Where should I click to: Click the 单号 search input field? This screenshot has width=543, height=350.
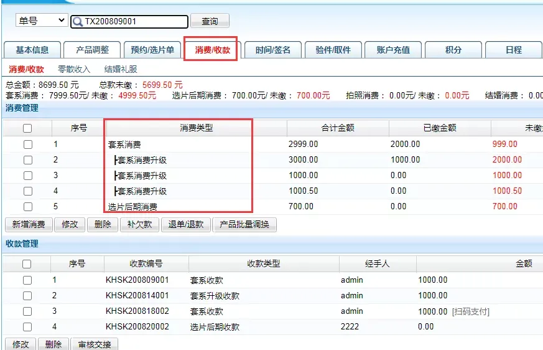(134, 22)
